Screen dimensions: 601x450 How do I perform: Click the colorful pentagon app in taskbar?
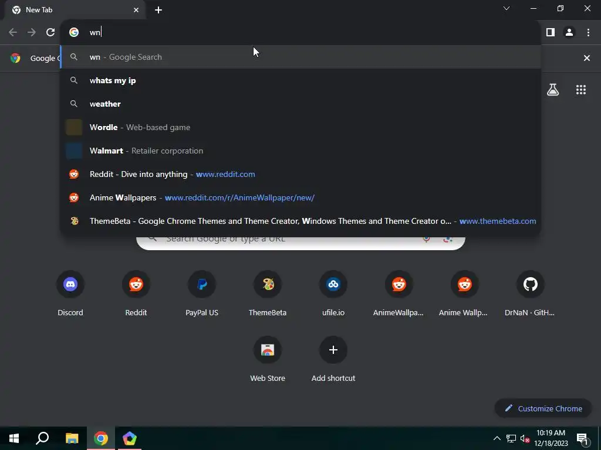tap(130, 438)
